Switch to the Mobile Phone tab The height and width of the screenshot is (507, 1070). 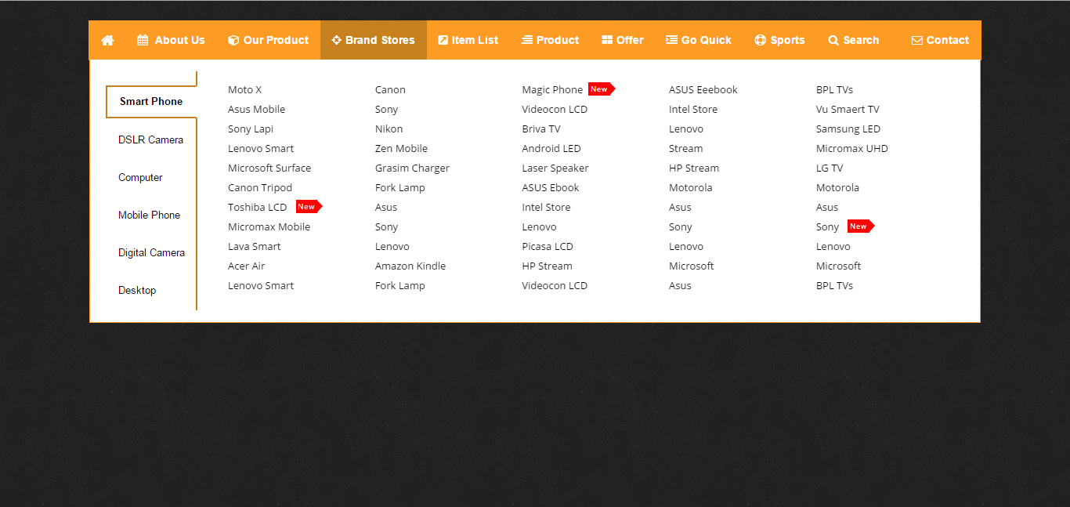(150, 215)
